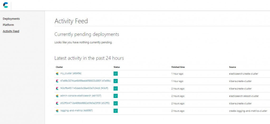Image resolution: width=270 pixels, height=124 pixels.
Task: Click the Kibana icon beside d52ff0c4712e489bb9862e5fe5a25f59
Action: (x=57, y=103)
